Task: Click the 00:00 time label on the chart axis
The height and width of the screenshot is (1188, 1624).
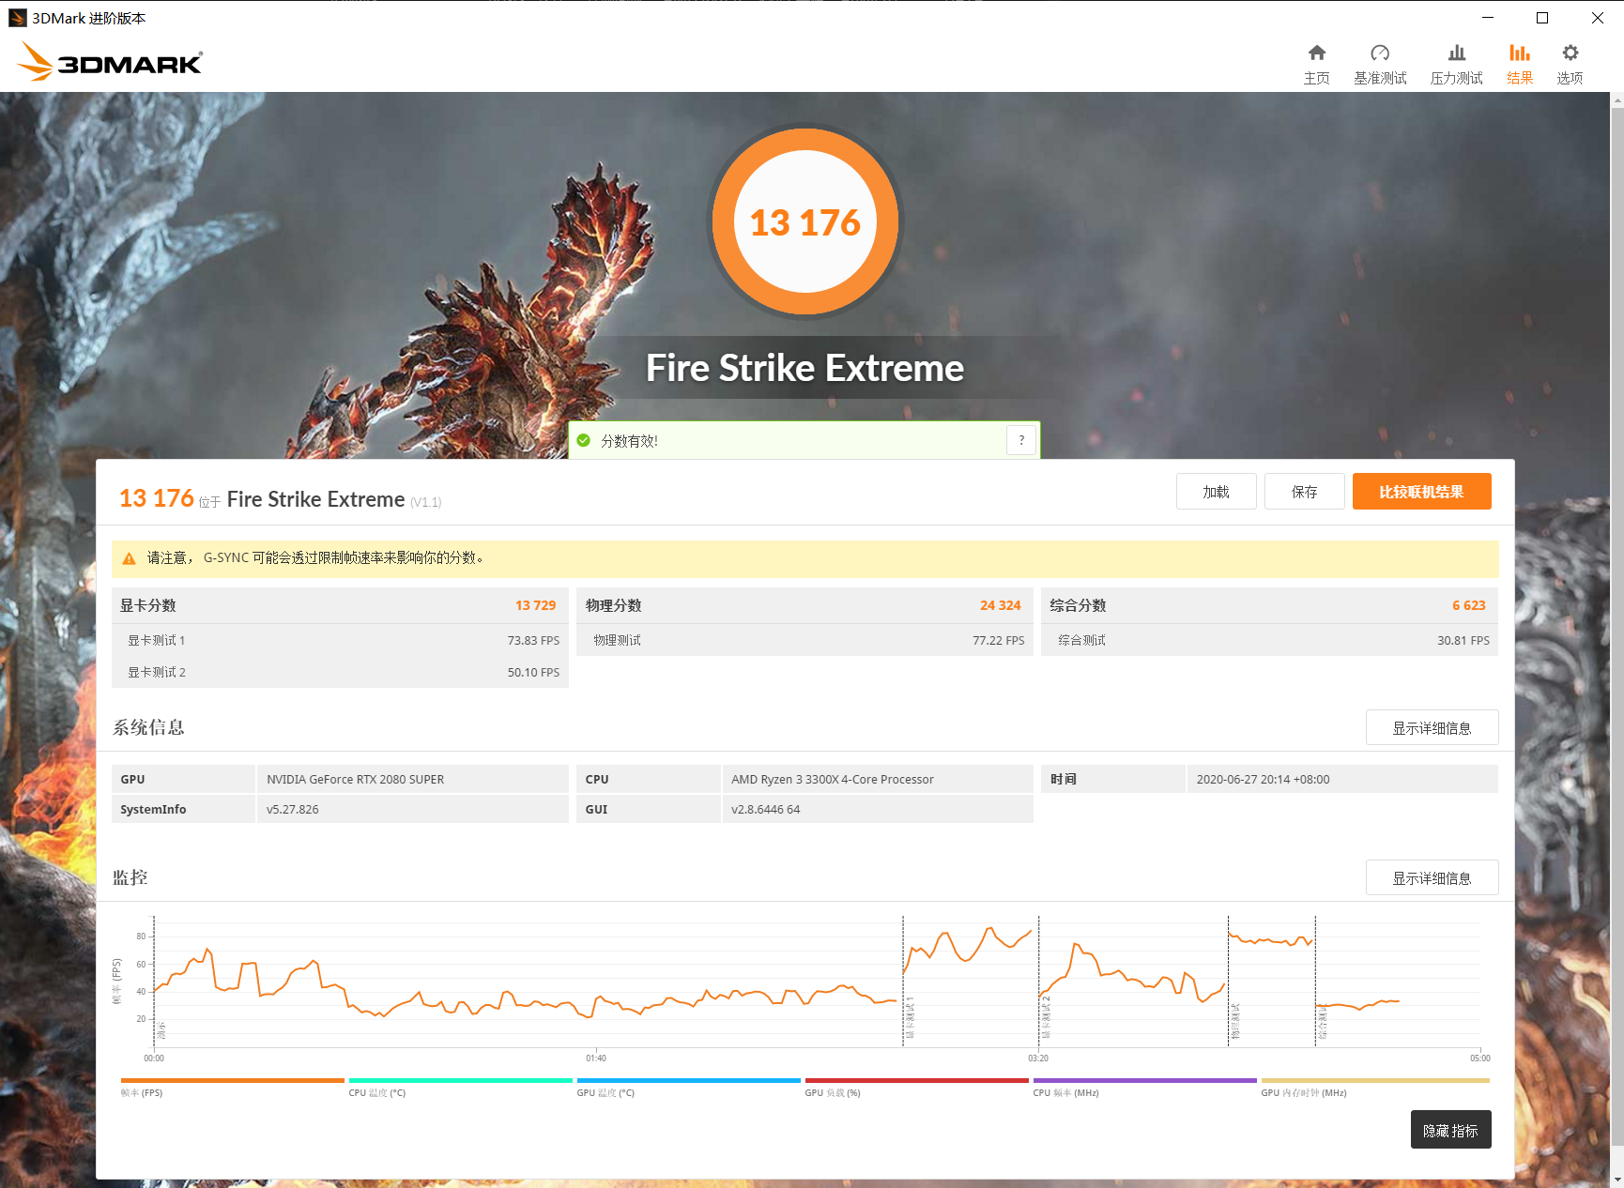Action: [154, 1059]
